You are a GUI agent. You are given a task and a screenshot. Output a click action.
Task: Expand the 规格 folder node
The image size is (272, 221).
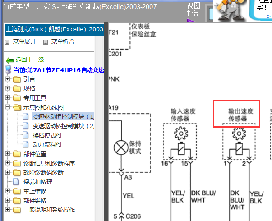[x=8, y=88]
